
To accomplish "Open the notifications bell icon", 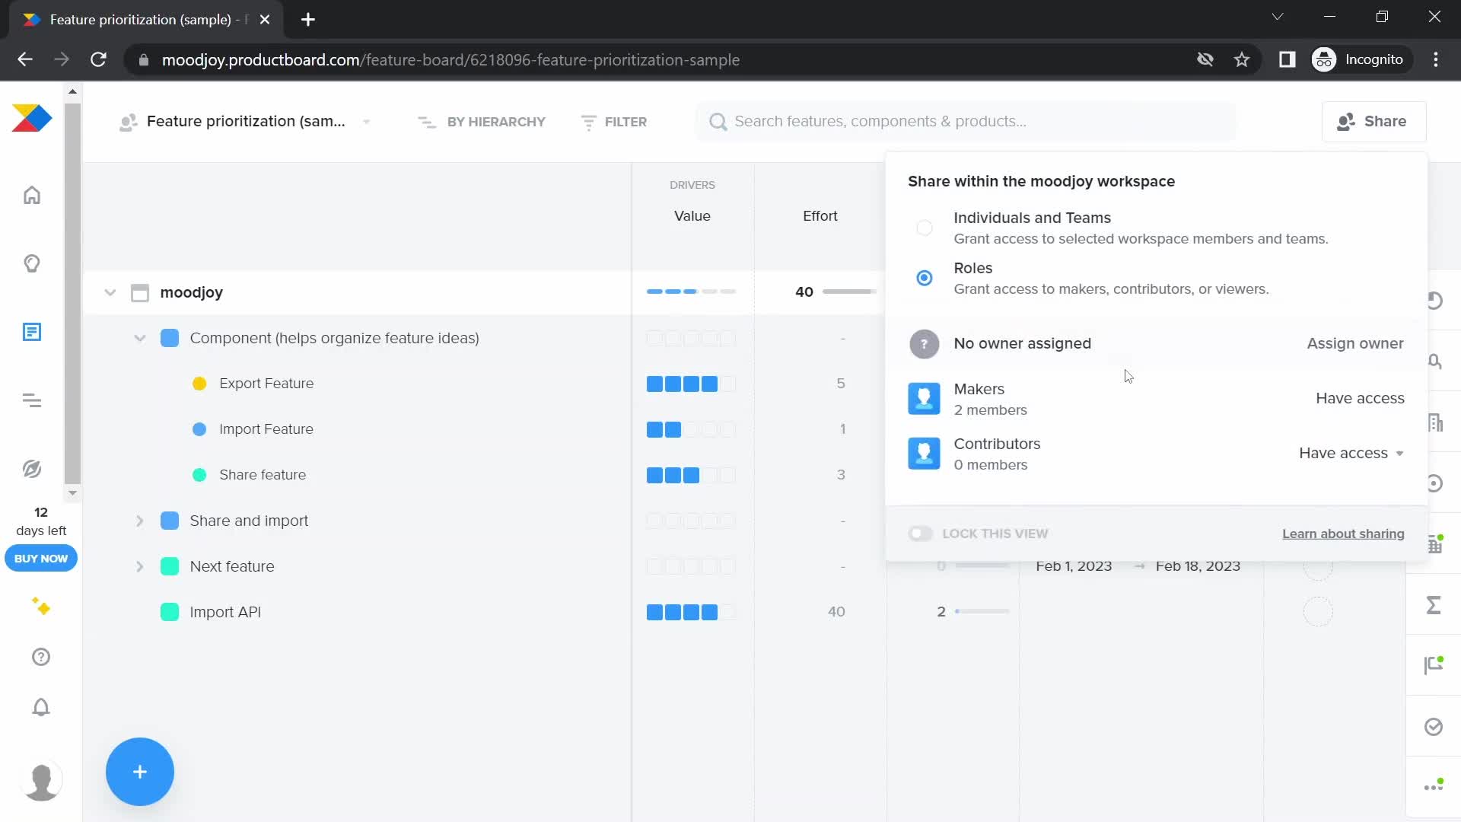I will click(41, 707).
